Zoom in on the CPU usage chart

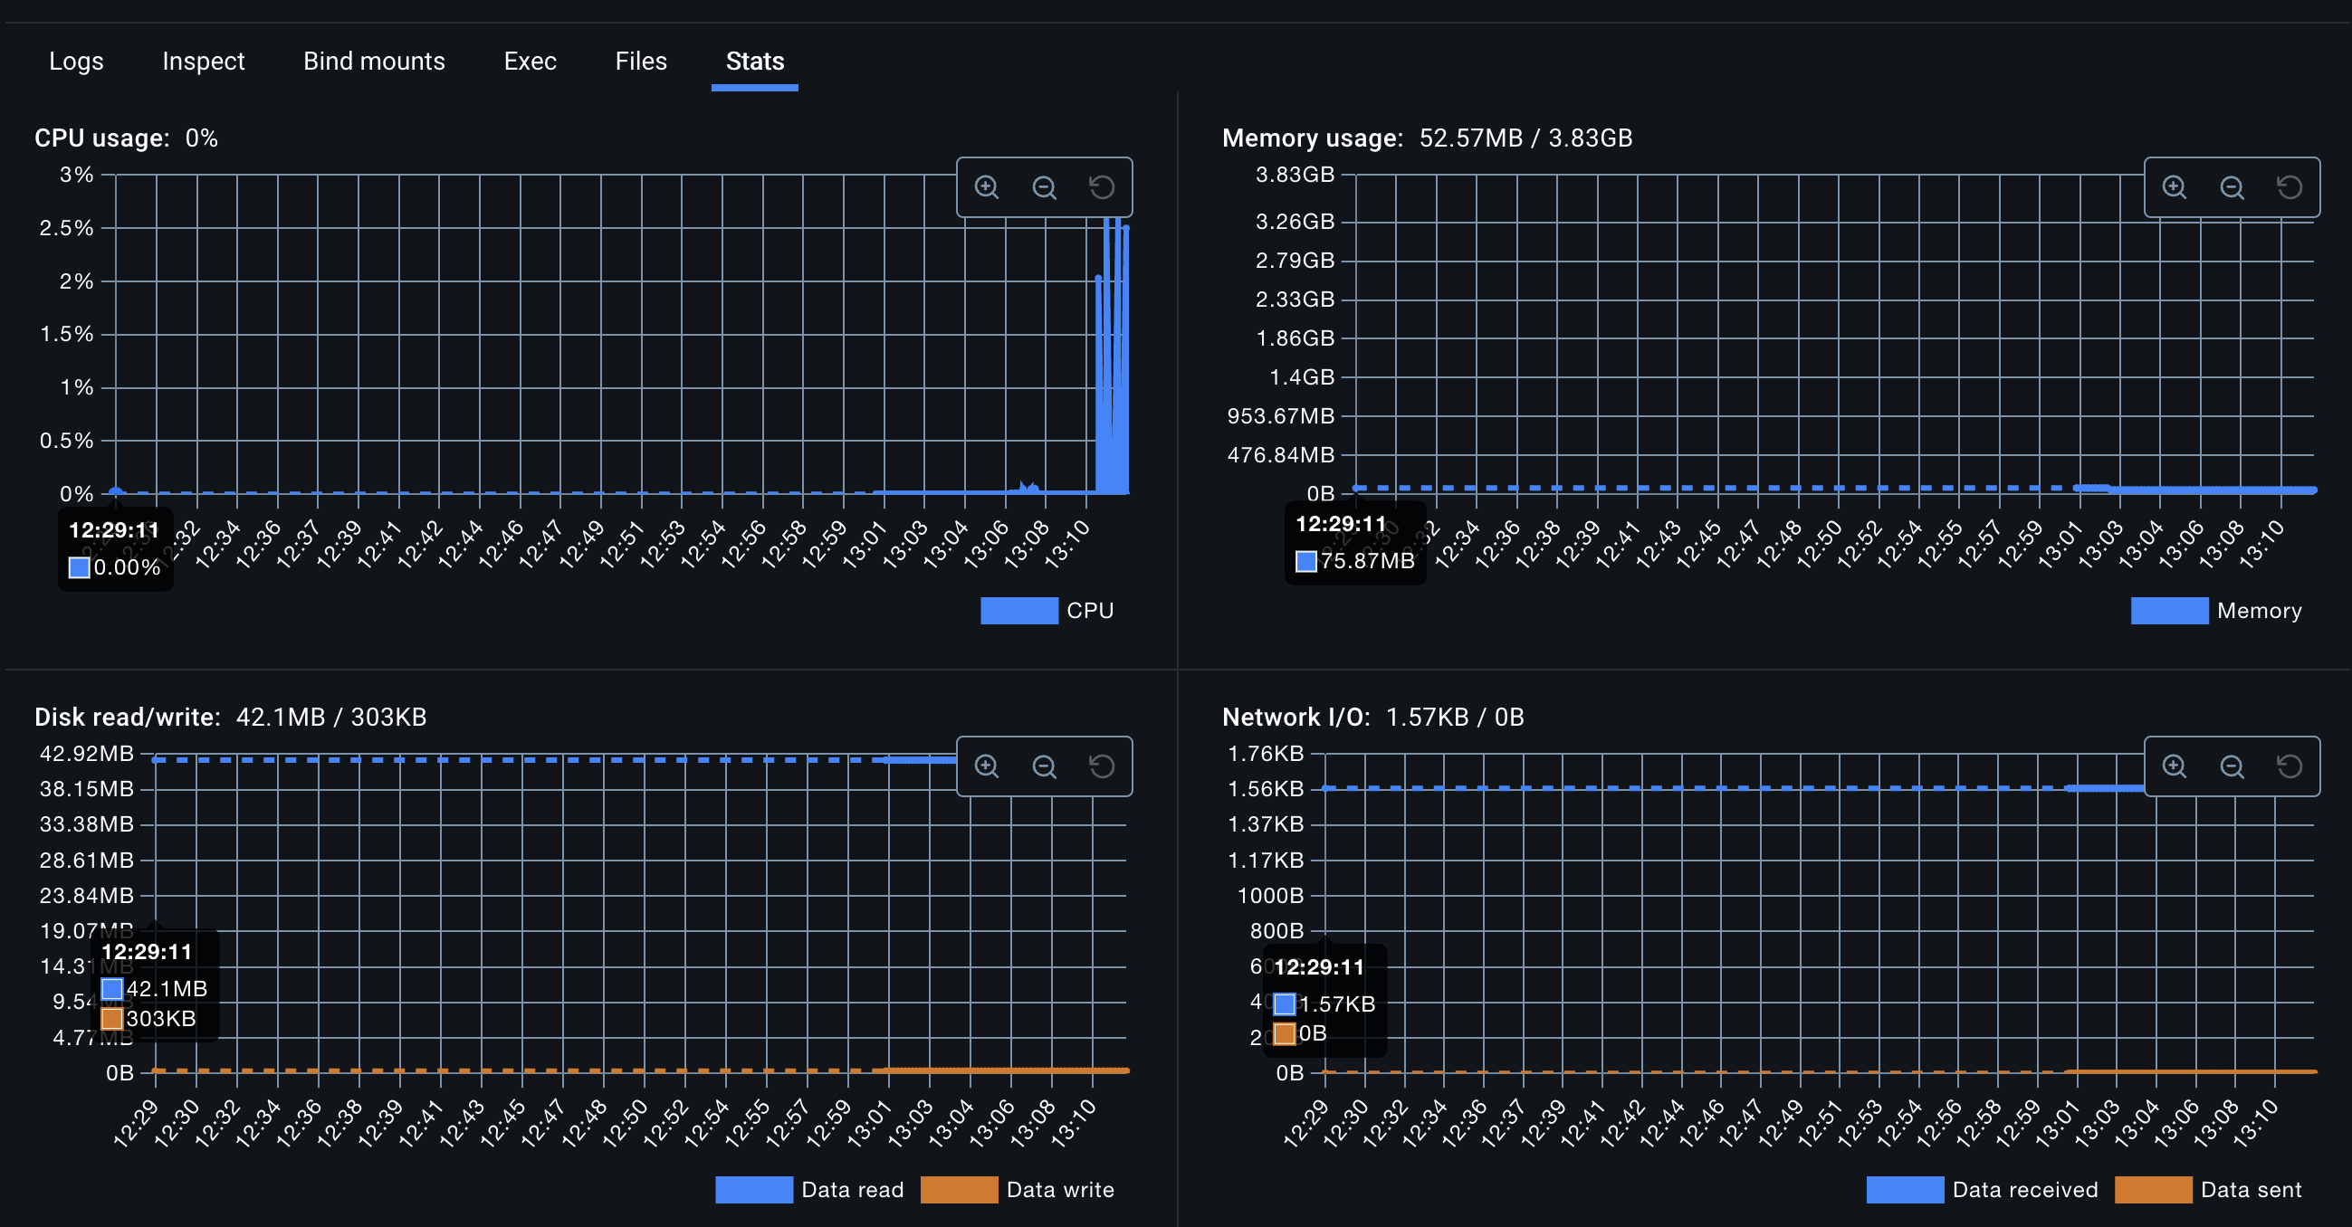(x=986, y=187)
